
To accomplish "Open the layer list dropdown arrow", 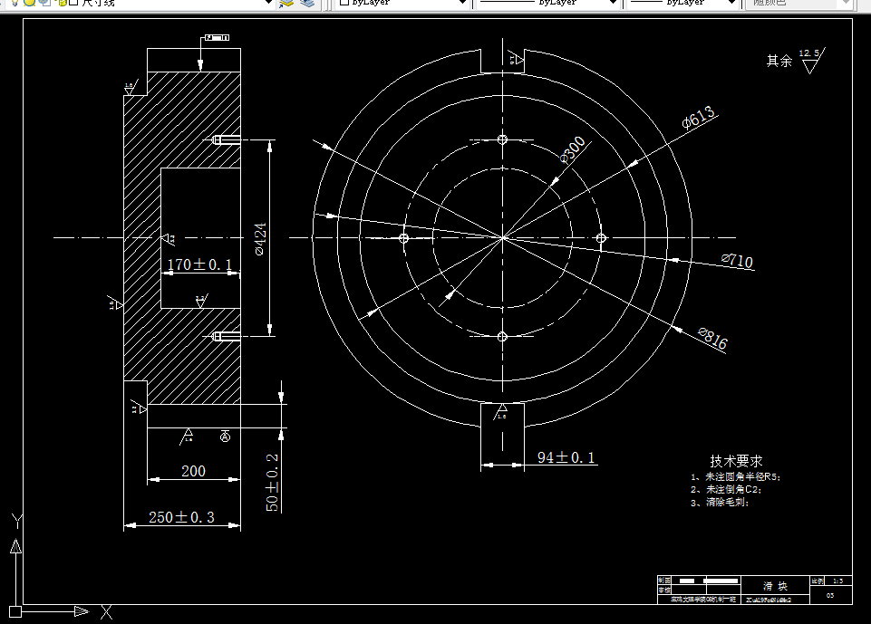I will coord(268,3).
